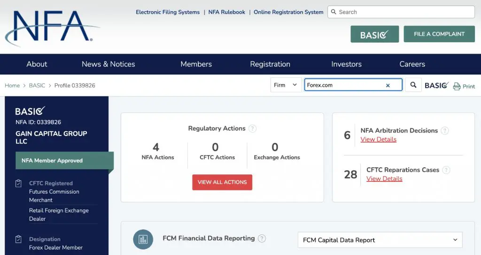
Task: Click the FCM Financial Data chart icon
Action: click(143, 239)
